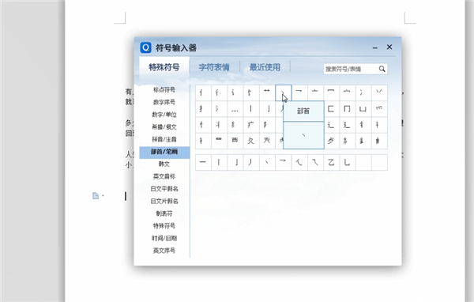474x302 pixels.
Task: Choose the 制表符 category
Action: [x=164, y=213]
